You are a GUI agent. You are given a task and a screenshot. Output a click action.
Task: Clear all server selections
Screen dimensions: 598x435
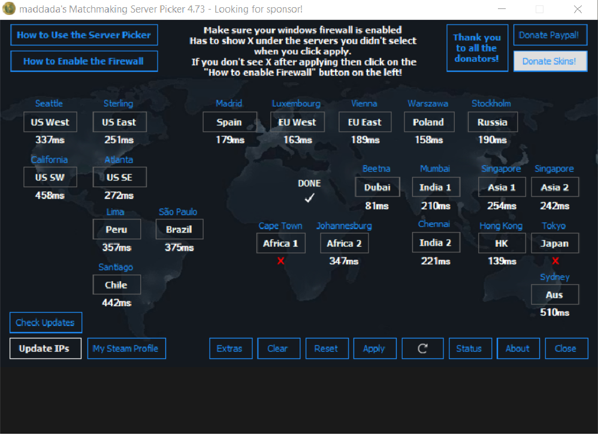coord(277,349)
